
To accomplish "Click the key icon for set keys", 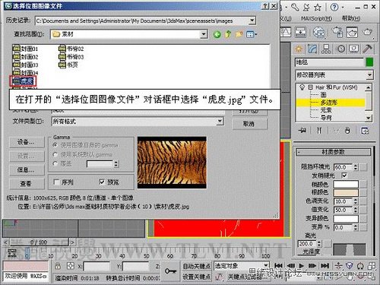I will point(170,271).
